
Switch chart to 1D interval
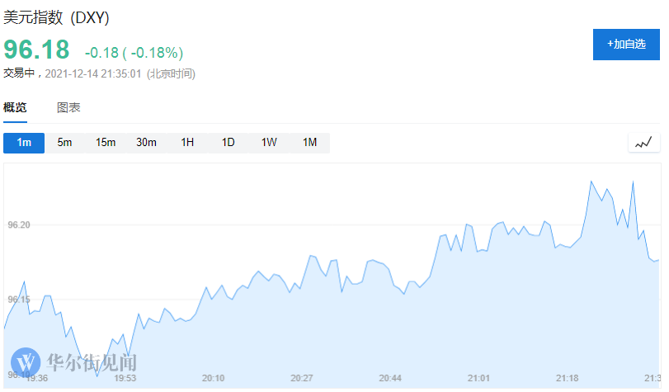[x=228, y=143]
